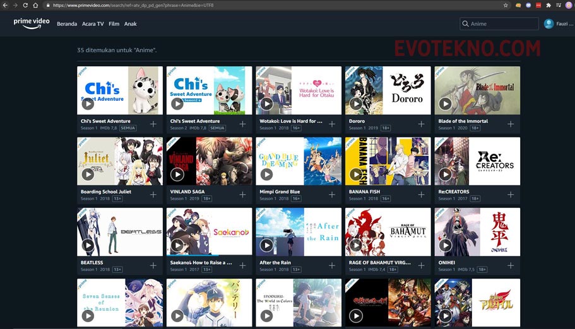Image resolution: width=575 pixels, height=329 pixels.
Task: Add RAGE OF BAHAMUT to watchlist
Action: [x=422, y=265]
